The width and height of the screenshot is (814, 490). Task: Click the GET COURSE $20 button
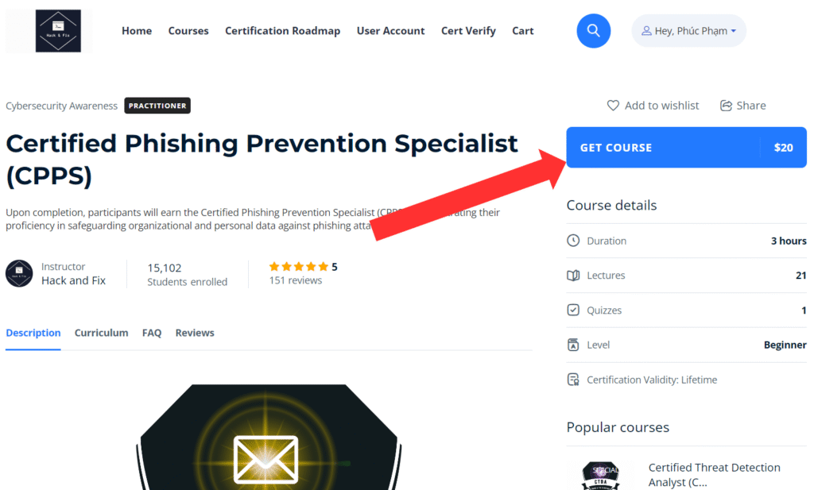686,147
